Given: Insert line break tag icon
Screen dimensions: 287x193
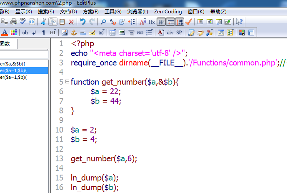Looking at the screenshot, I should click(34, 33).
